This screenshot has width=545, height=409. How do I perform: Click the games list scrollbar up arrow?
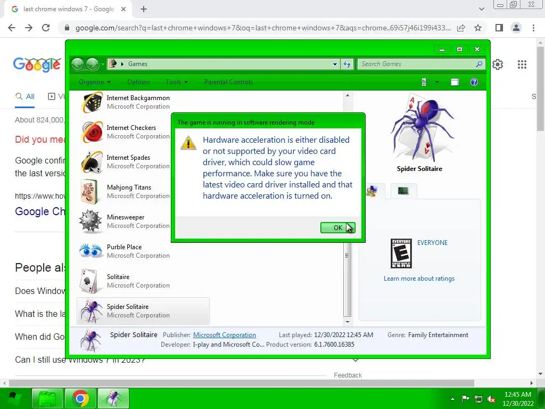coord(347,95)
